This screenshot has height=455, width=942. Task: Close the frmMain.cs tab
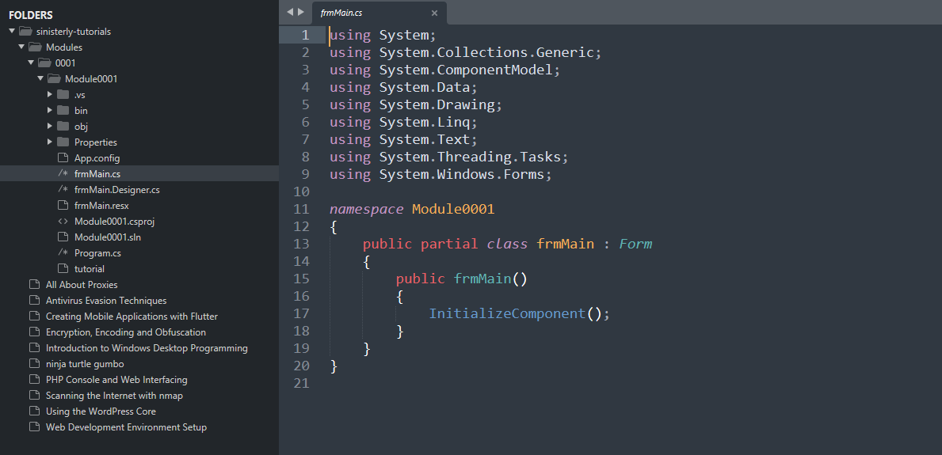434,13
